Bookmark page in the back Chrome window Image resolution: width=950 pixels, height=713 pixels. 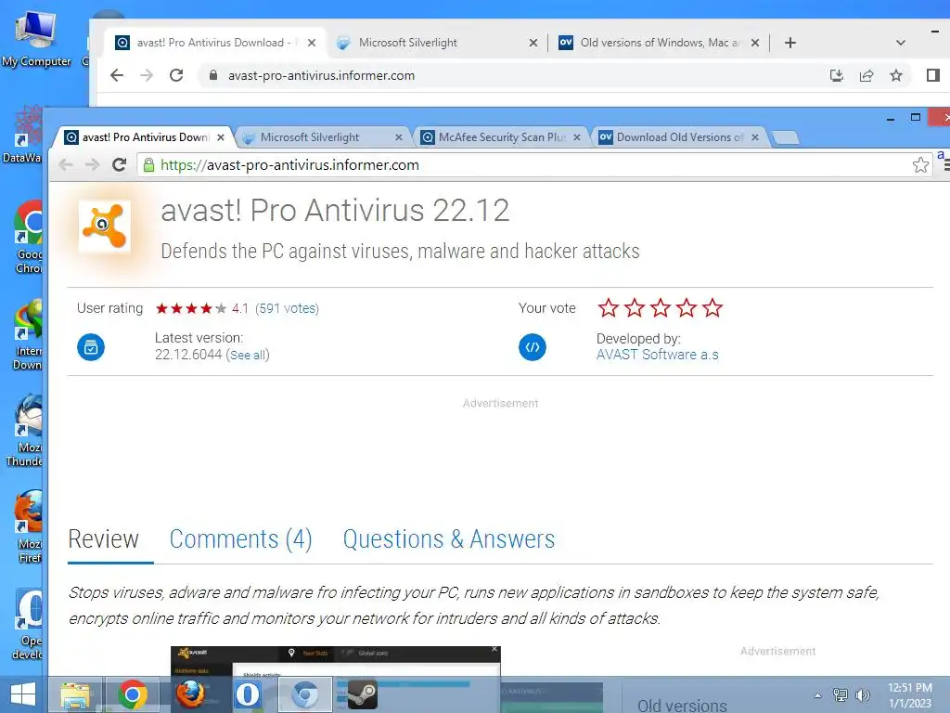click(896, 75)
